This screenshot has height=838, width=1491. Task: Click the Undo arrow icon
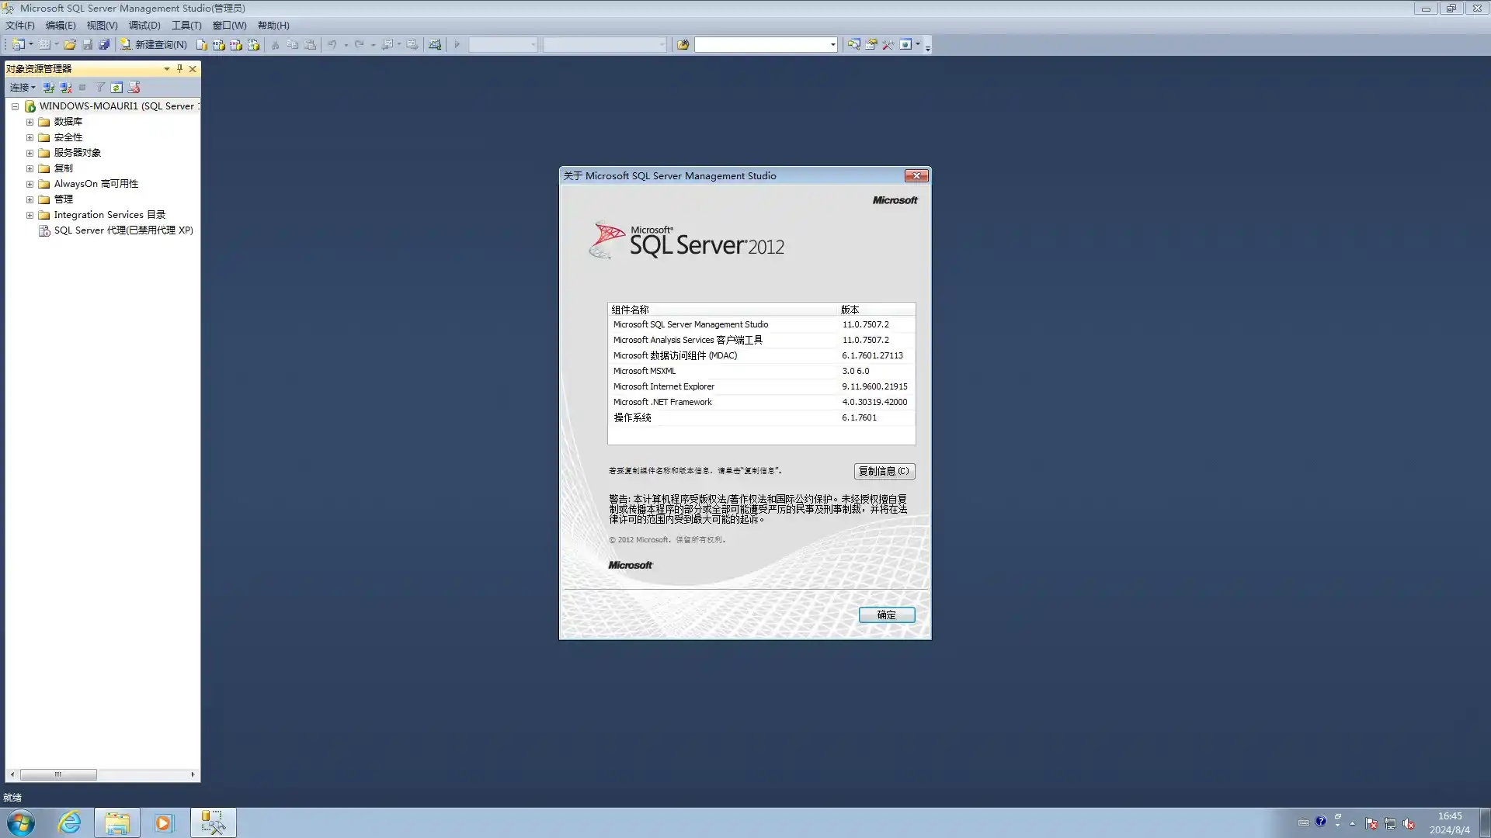pyautogui.click(x=332, y=45)
